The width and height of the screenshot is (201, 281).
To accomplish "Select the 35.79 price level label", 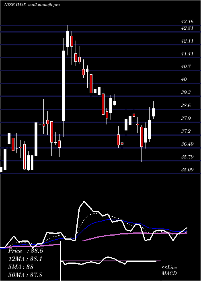I will [187, 157].
